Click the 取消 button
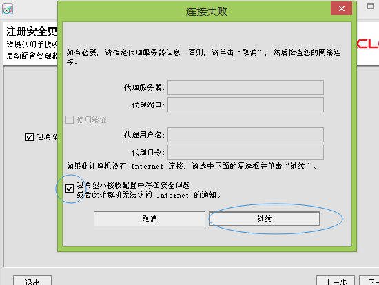The width and height of the screenshot is (379, 285). (150, 219)
